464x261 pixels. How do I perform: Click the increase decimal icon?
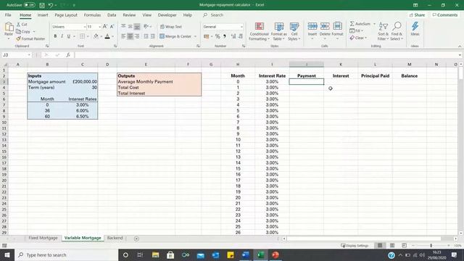pos(233,36)
